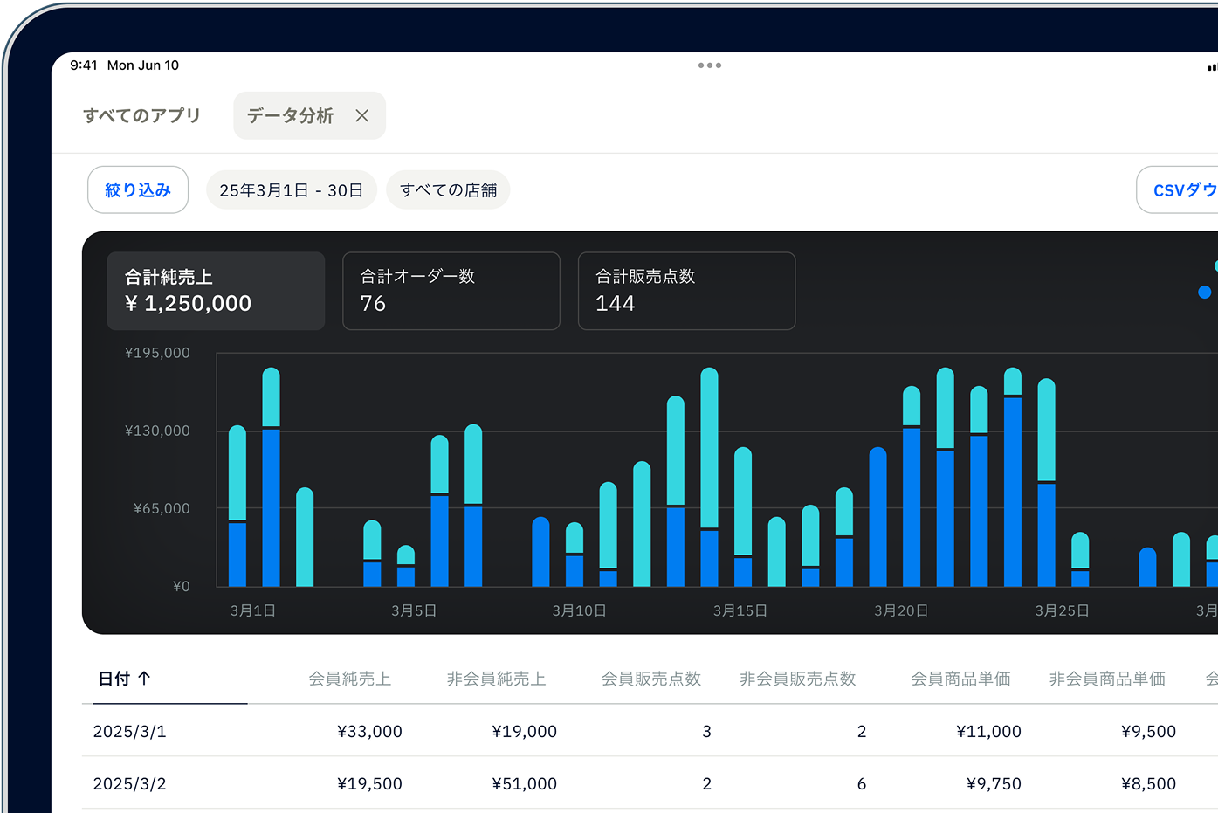Click the ¥ 1,250,000 total value
The image size is (1218, 813).
click(189, 303)
